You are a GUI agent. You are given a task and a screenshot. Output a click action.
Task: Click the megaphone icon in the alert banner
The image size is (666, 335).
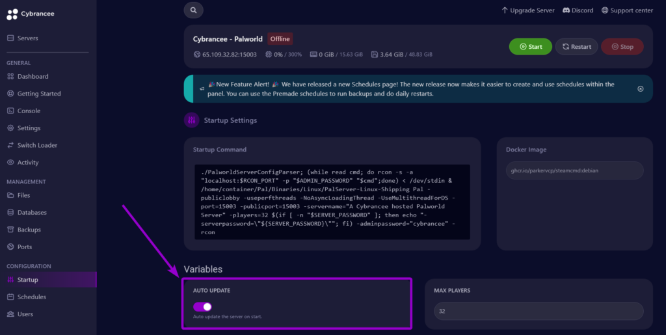coord(202,88)
